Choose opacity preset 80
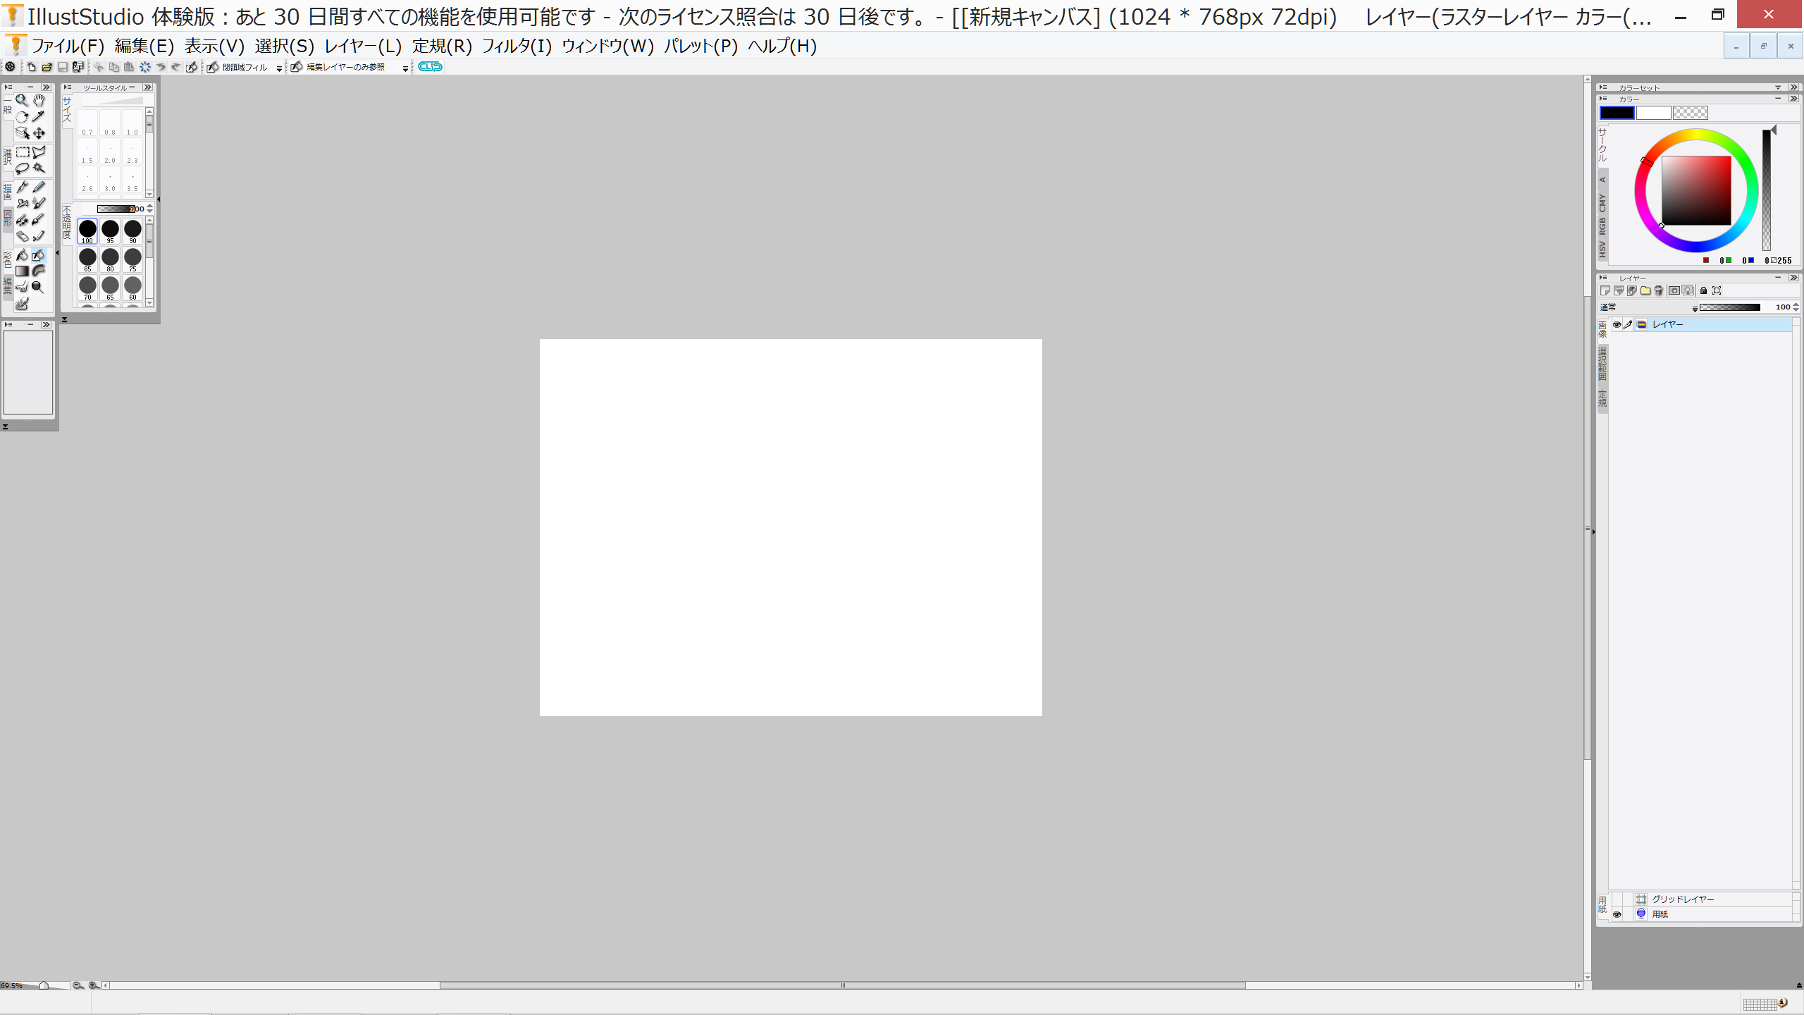 (x=110, y=259)
